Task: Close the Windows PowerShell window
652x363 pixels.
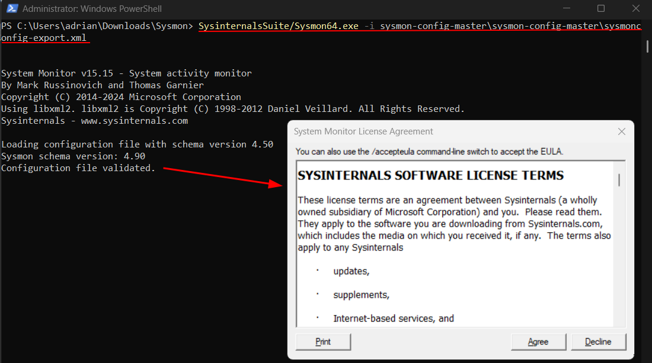Action: (634, 9)
